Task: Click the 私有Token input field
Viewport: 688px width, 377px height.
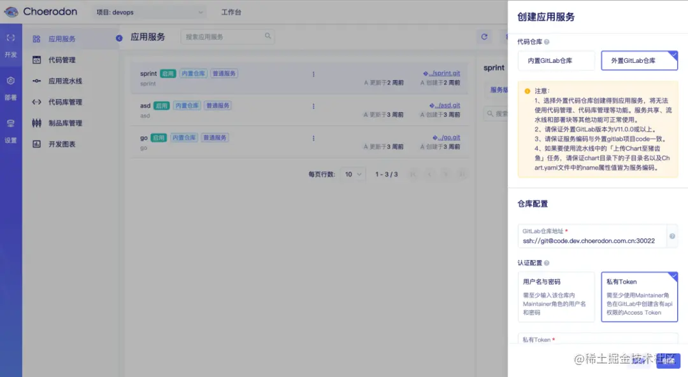Action: click(x=598, y=338)
